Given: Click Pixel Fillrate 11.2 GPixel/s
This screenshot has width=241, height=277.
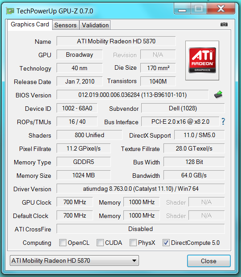Looking at the screenshot, I should tap(84, 149).
